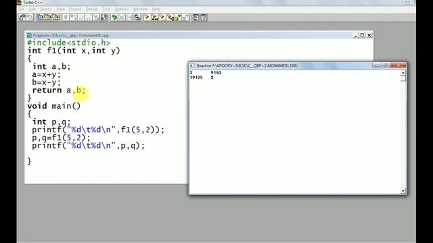Open the Options menu
433x243 pixels.
(x=122, y=9)
